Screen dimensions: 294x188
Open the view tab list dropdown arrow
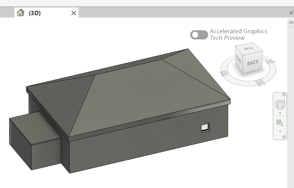[291, 12]
